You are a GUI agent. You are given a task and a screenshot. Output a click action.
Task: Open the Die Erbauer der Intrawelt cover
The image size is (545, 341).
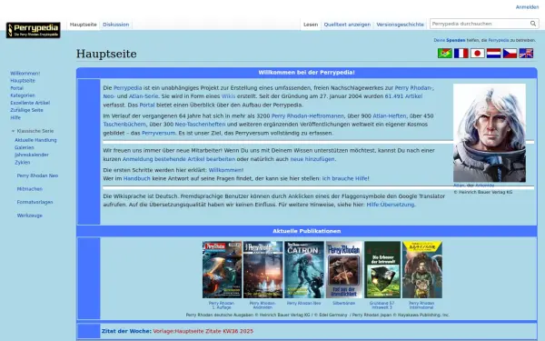coord(382,270)
